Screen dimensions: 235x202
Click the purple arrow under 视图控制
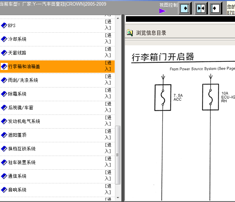pyautogui.click(x=162, y=11)
